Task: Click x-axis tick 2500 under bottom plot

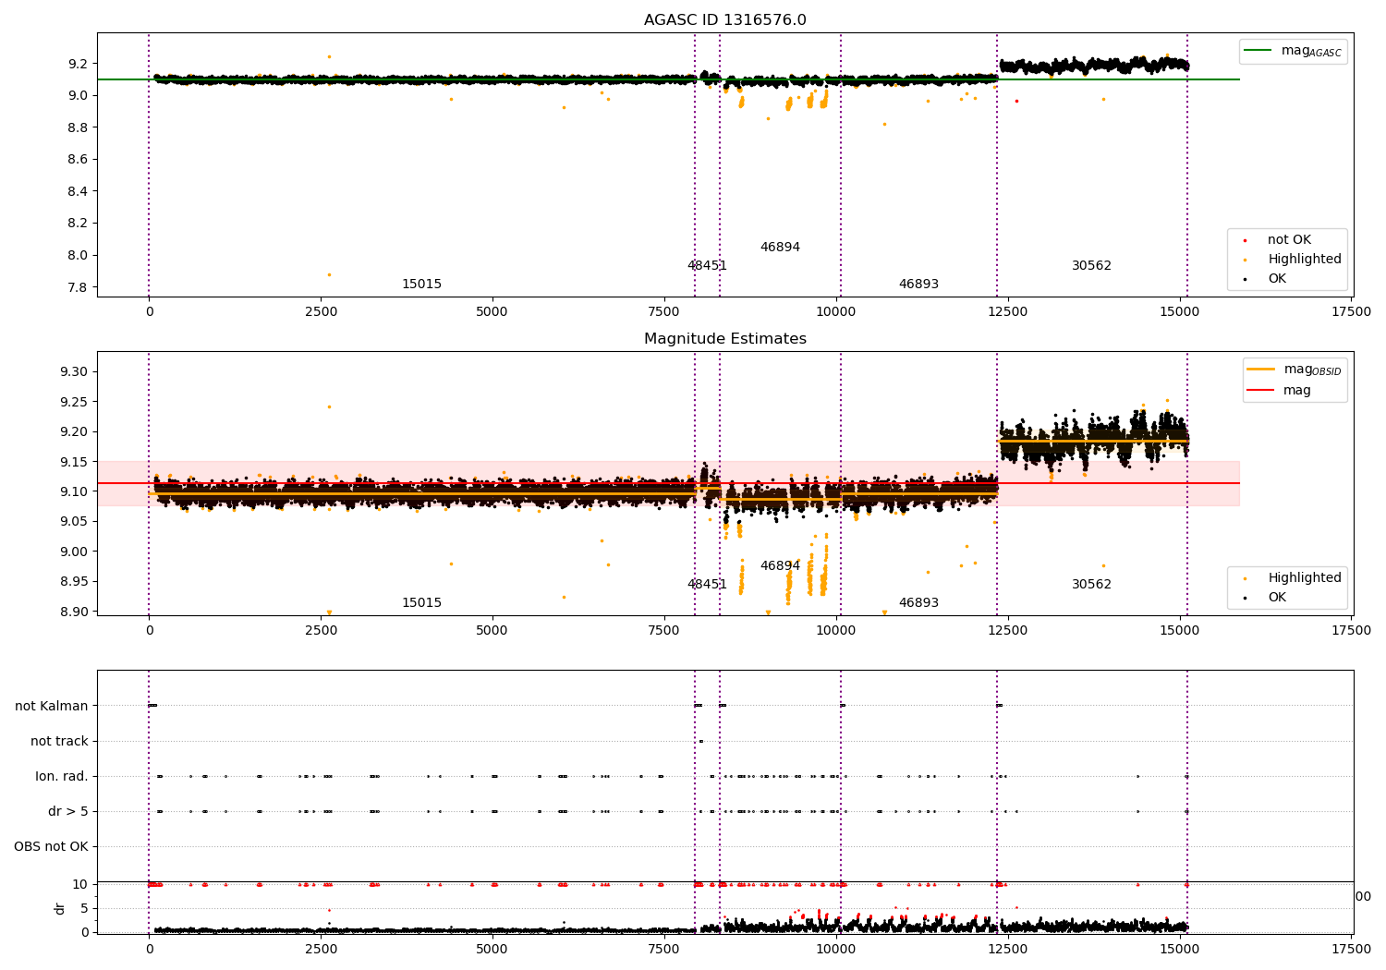Action: pos(321,949)
